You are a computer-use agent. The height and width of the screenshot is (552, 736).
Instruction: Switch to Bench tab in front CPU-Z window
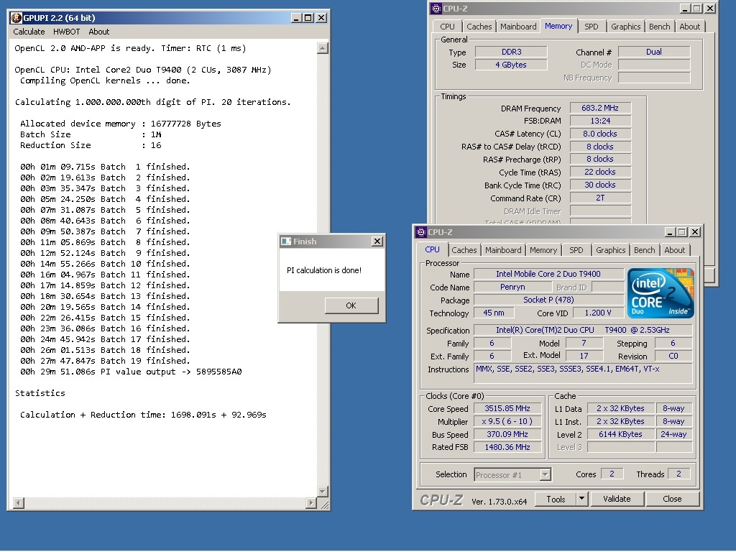(x=645, y=250)
